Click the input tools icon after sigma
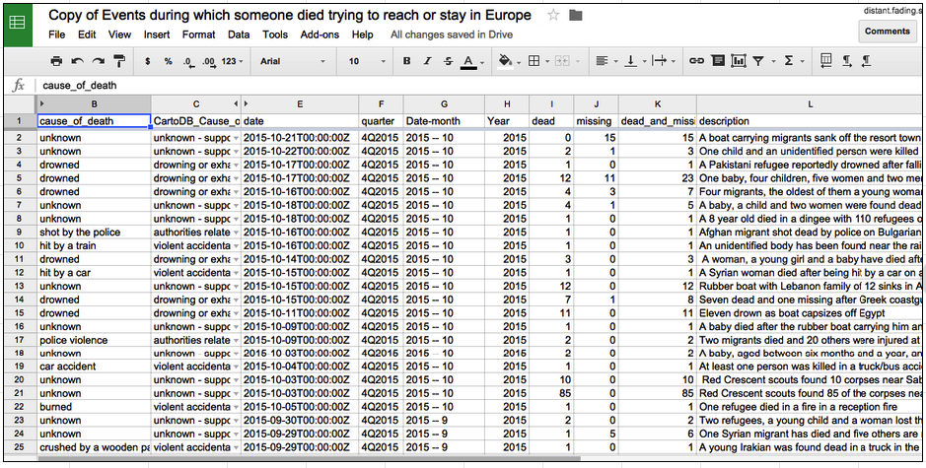The height and width of the screenshot is (468, 926). [x=826, y=60]
